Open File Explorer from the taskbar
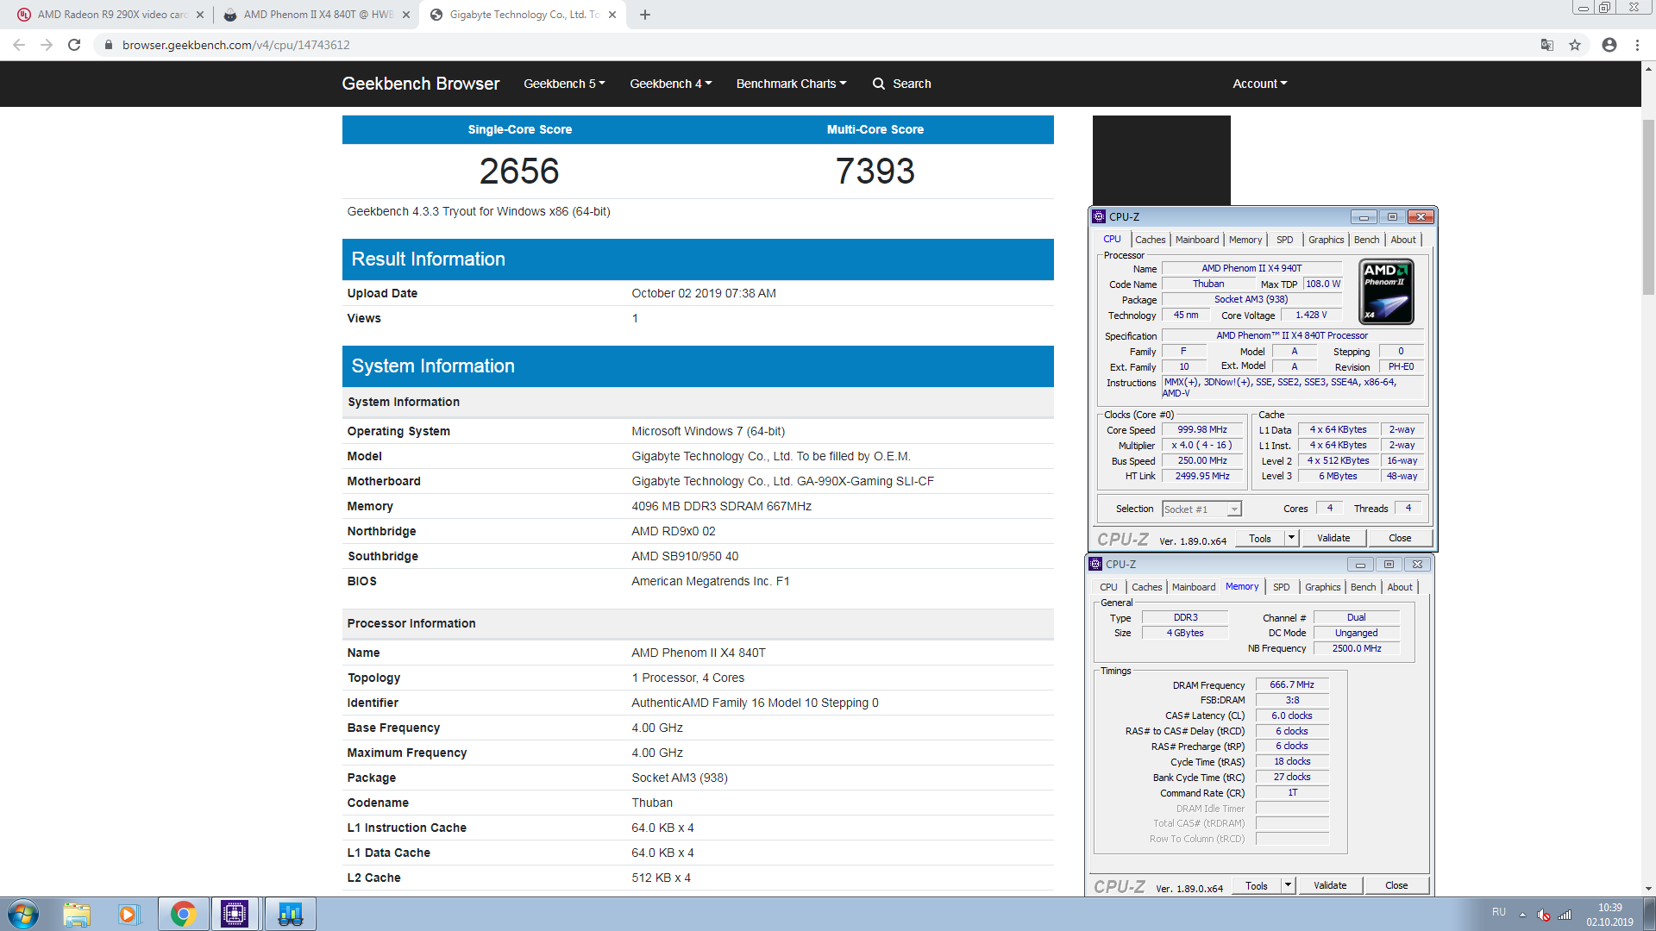This screenshot has height=931, width=1656. [x=77, y=914]
